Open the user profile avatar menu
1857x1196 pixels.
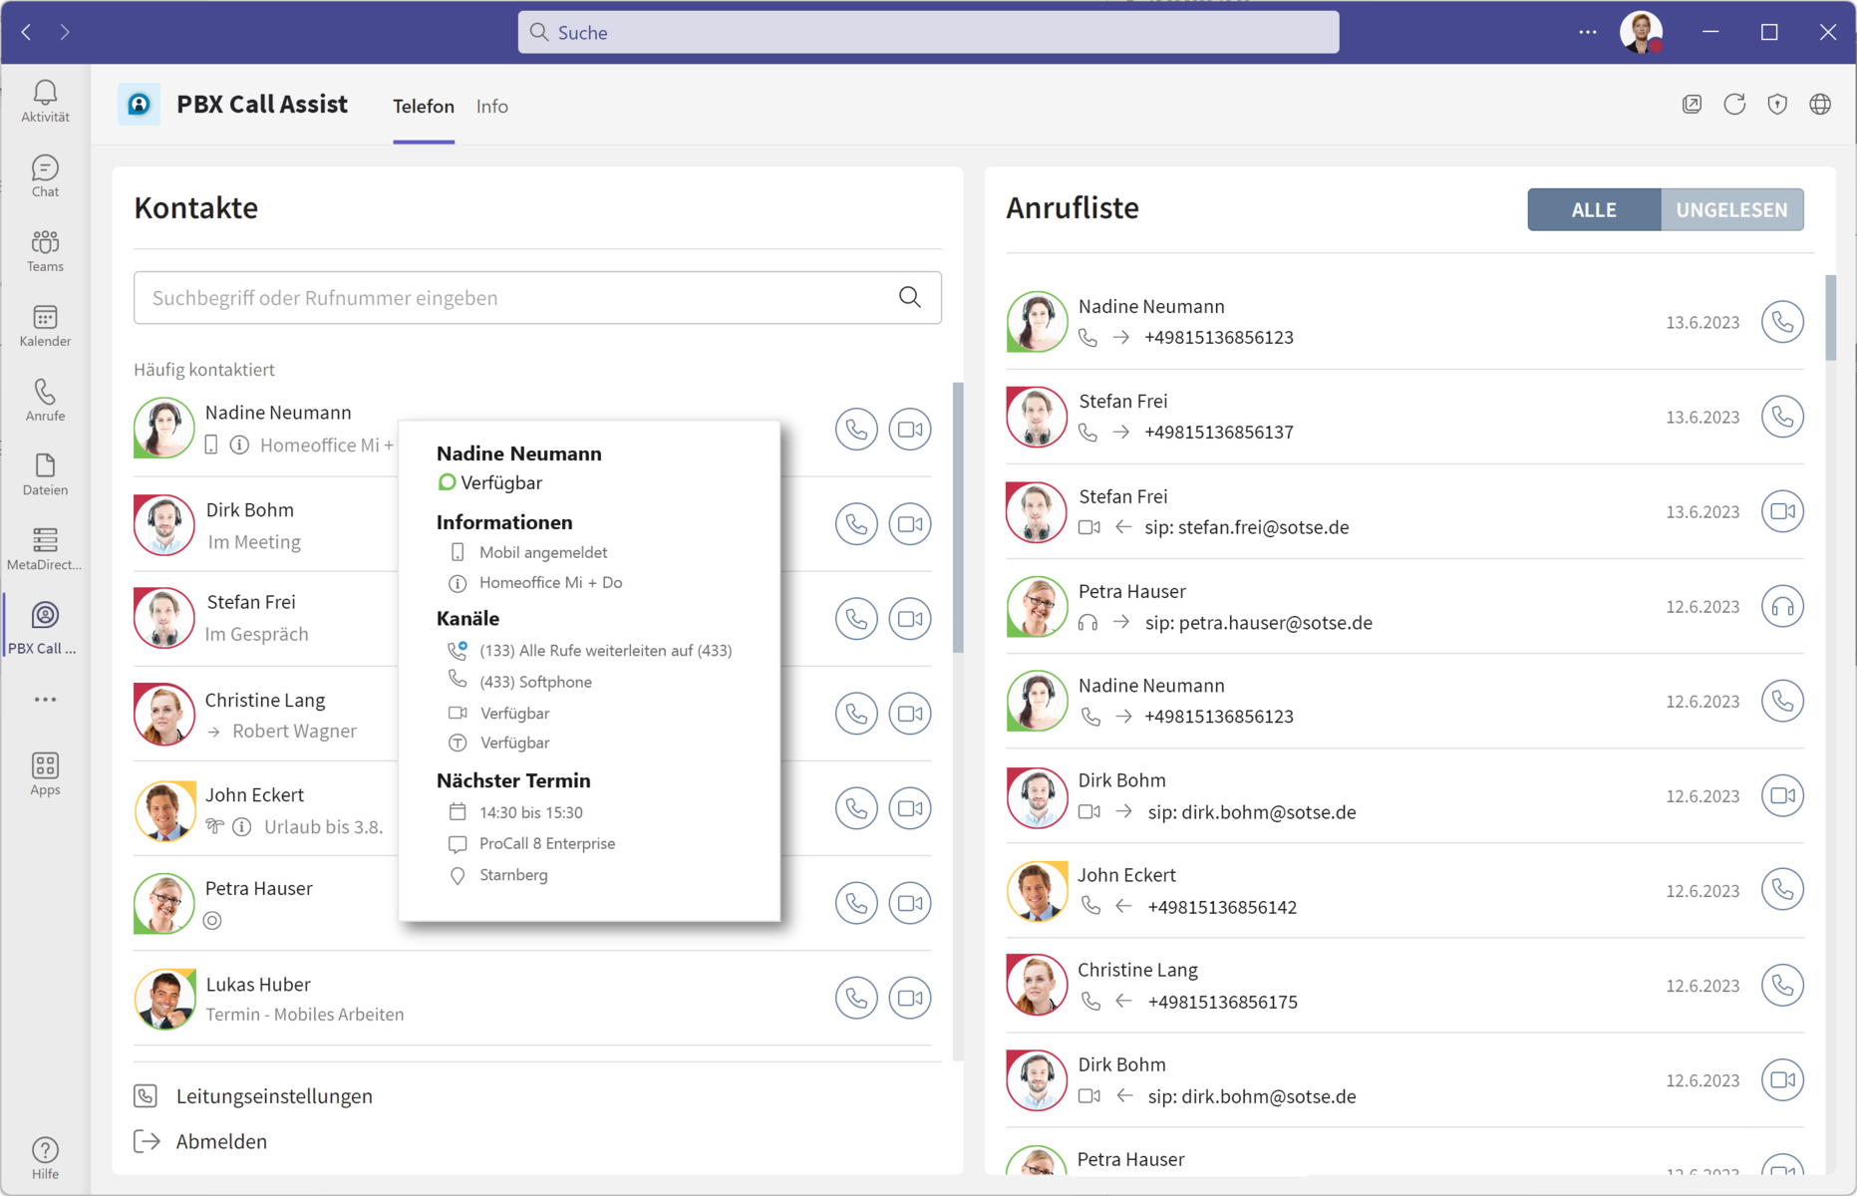coord(1640,32)
